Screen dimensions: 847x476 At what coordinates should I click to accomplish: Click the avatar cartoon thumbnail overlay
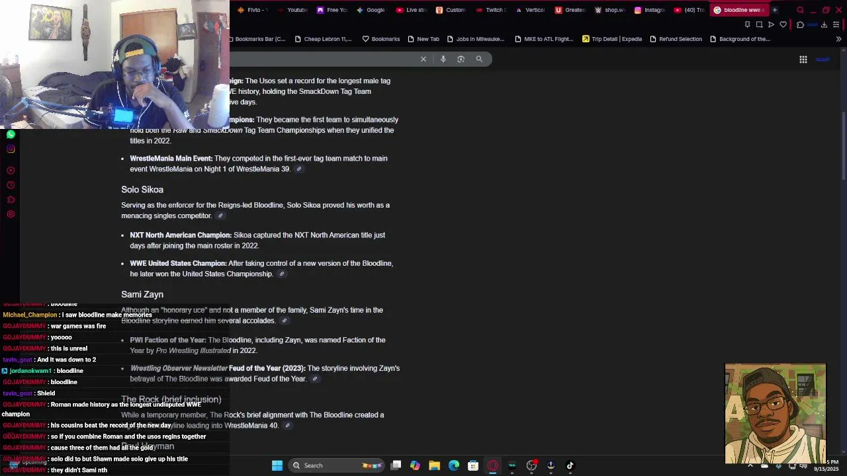(776, 413)
